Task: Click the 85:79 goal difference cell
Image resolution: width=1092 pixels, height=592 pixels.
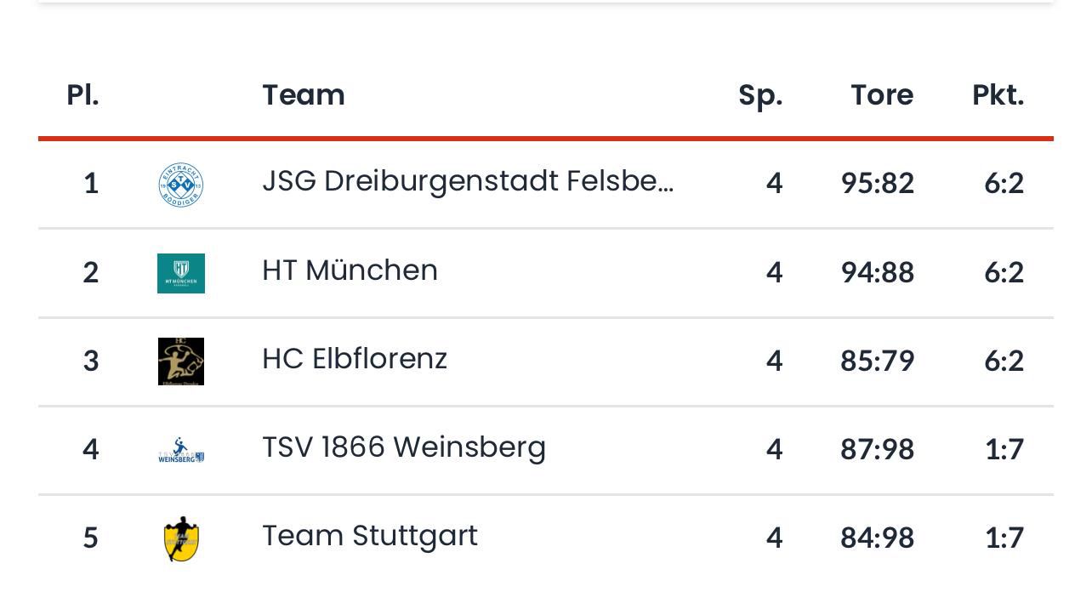Action: (x=877, y=361)
